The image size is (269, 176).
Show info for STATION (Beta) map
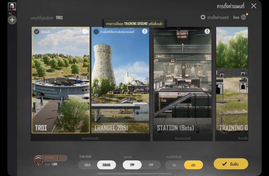point(207,31)
